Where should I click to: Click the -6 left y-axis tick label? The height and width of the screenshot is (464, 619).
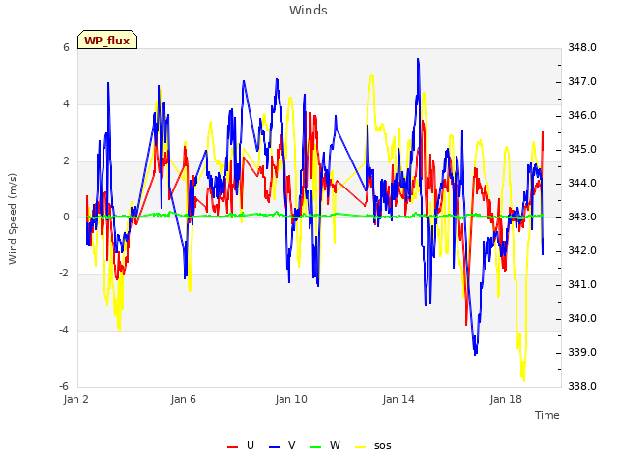tap(64, 386)
